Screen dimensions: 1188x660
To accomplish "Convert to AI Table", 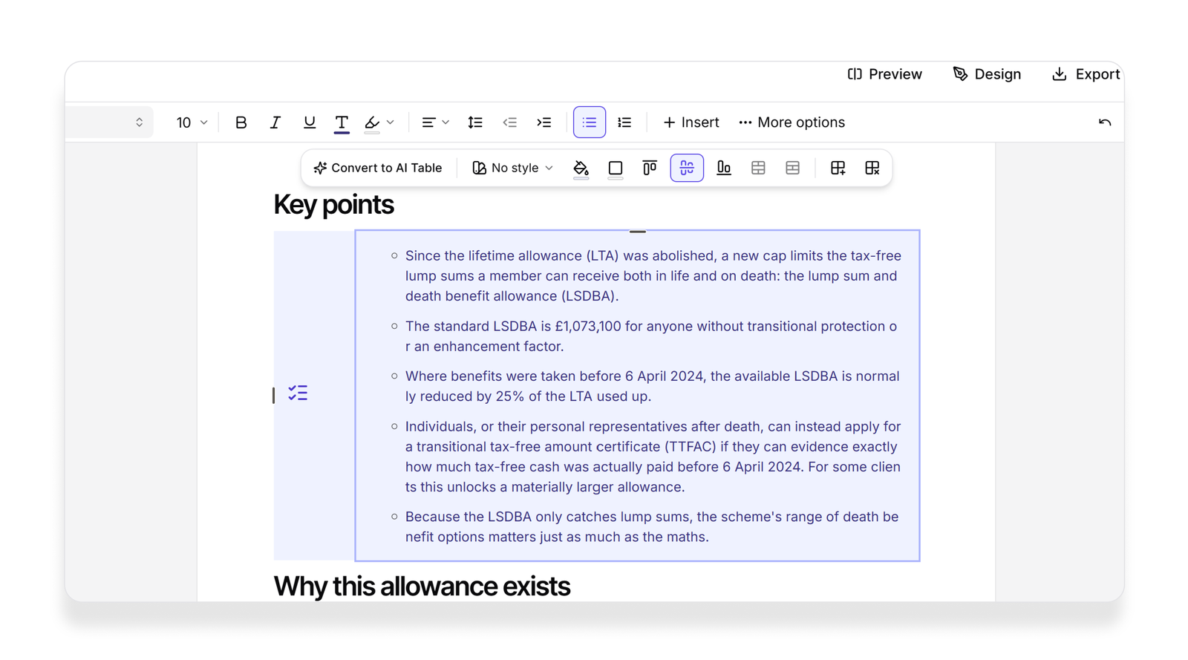I will (x=378, y=168).
